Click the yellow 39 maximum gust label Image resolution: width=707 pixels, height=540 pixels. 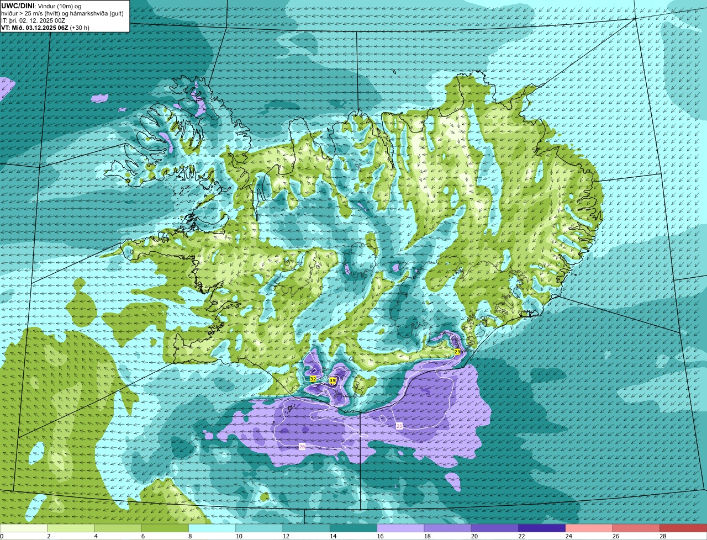click(x=333, y=380)
